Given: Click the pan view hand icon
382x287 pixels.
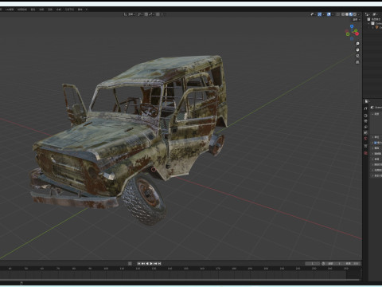Looking at the screenshot, I should point(357,49).
